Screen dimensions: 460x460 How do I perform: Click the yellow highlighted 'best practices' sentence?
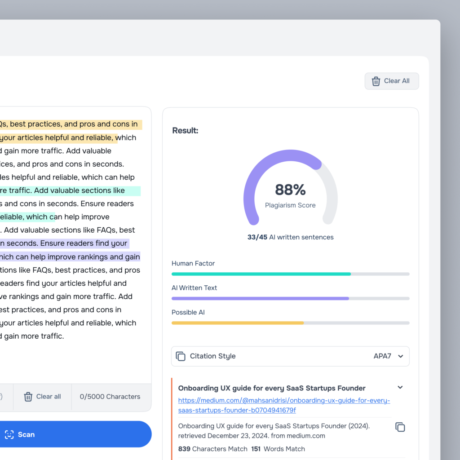71,124
